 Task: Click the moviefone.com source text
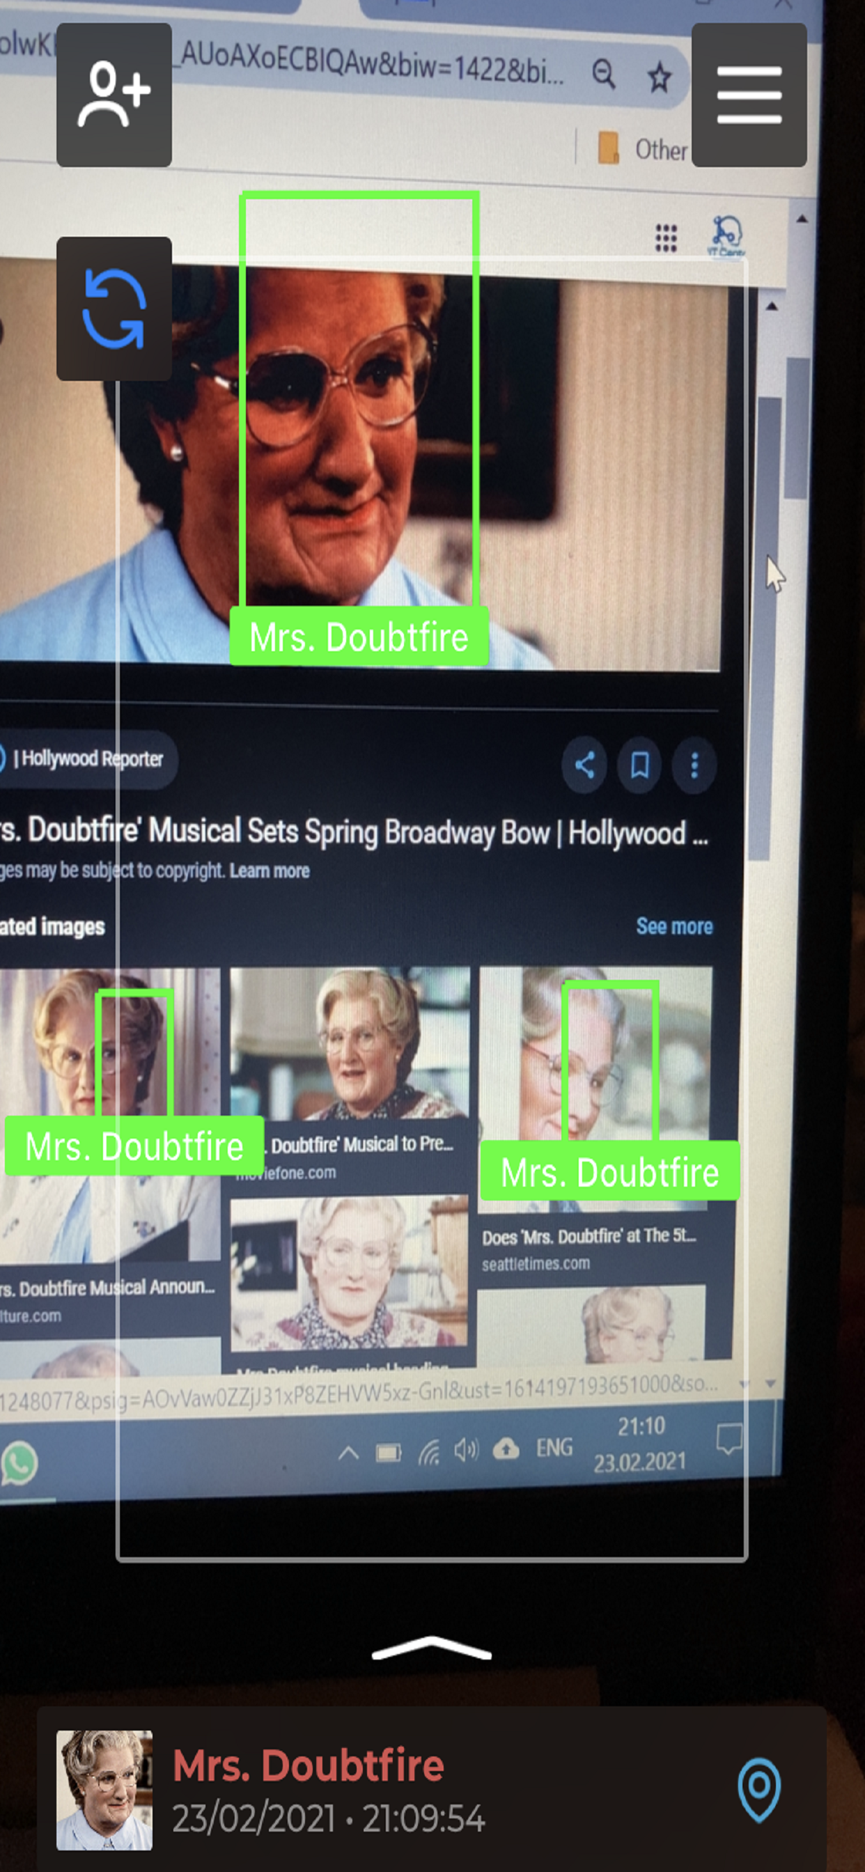(286, 1172)
